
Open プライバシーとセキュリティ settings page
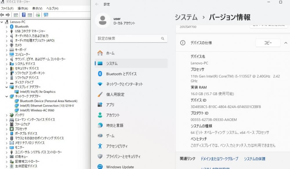[x=131, y=156]
